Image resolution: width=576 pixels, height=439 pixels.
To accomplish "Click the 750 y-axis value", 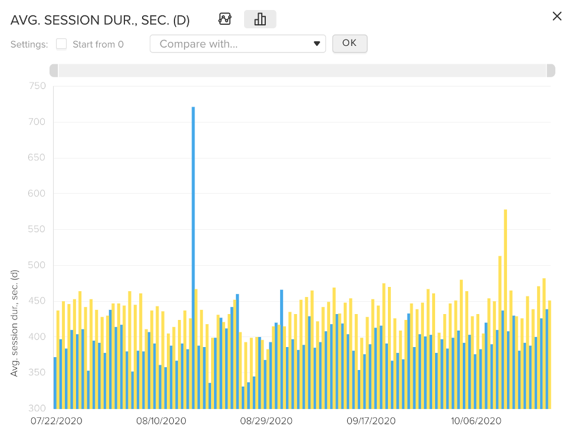I will coord(37,86).
